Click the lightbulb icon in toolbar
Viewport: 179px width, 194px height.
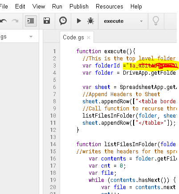click(156, 21)
